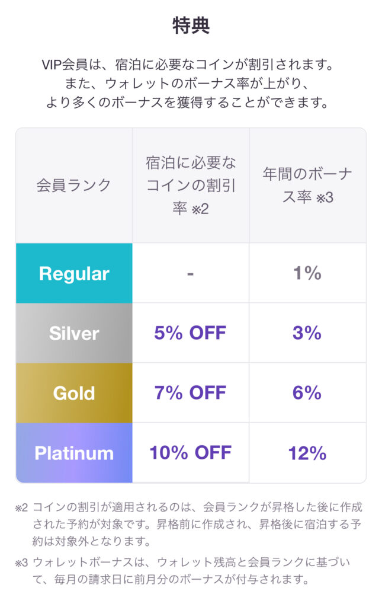382x607 pixels.
Task: Click the 特典 heading
Action: point(191,26)
